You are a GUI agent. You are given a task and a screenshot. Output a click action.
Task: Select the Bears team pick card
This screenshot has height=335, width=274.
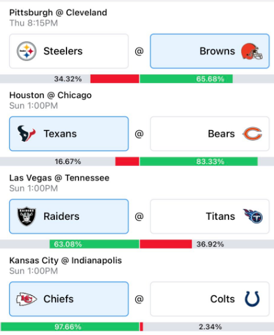[209, 134]
